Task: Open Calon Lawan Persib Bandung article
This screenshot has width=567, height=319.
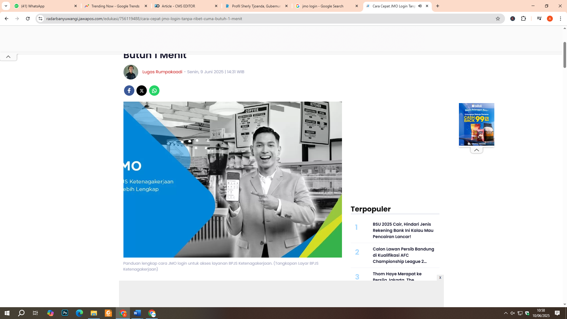Action: pyautogui.click(x=403, y=255)
